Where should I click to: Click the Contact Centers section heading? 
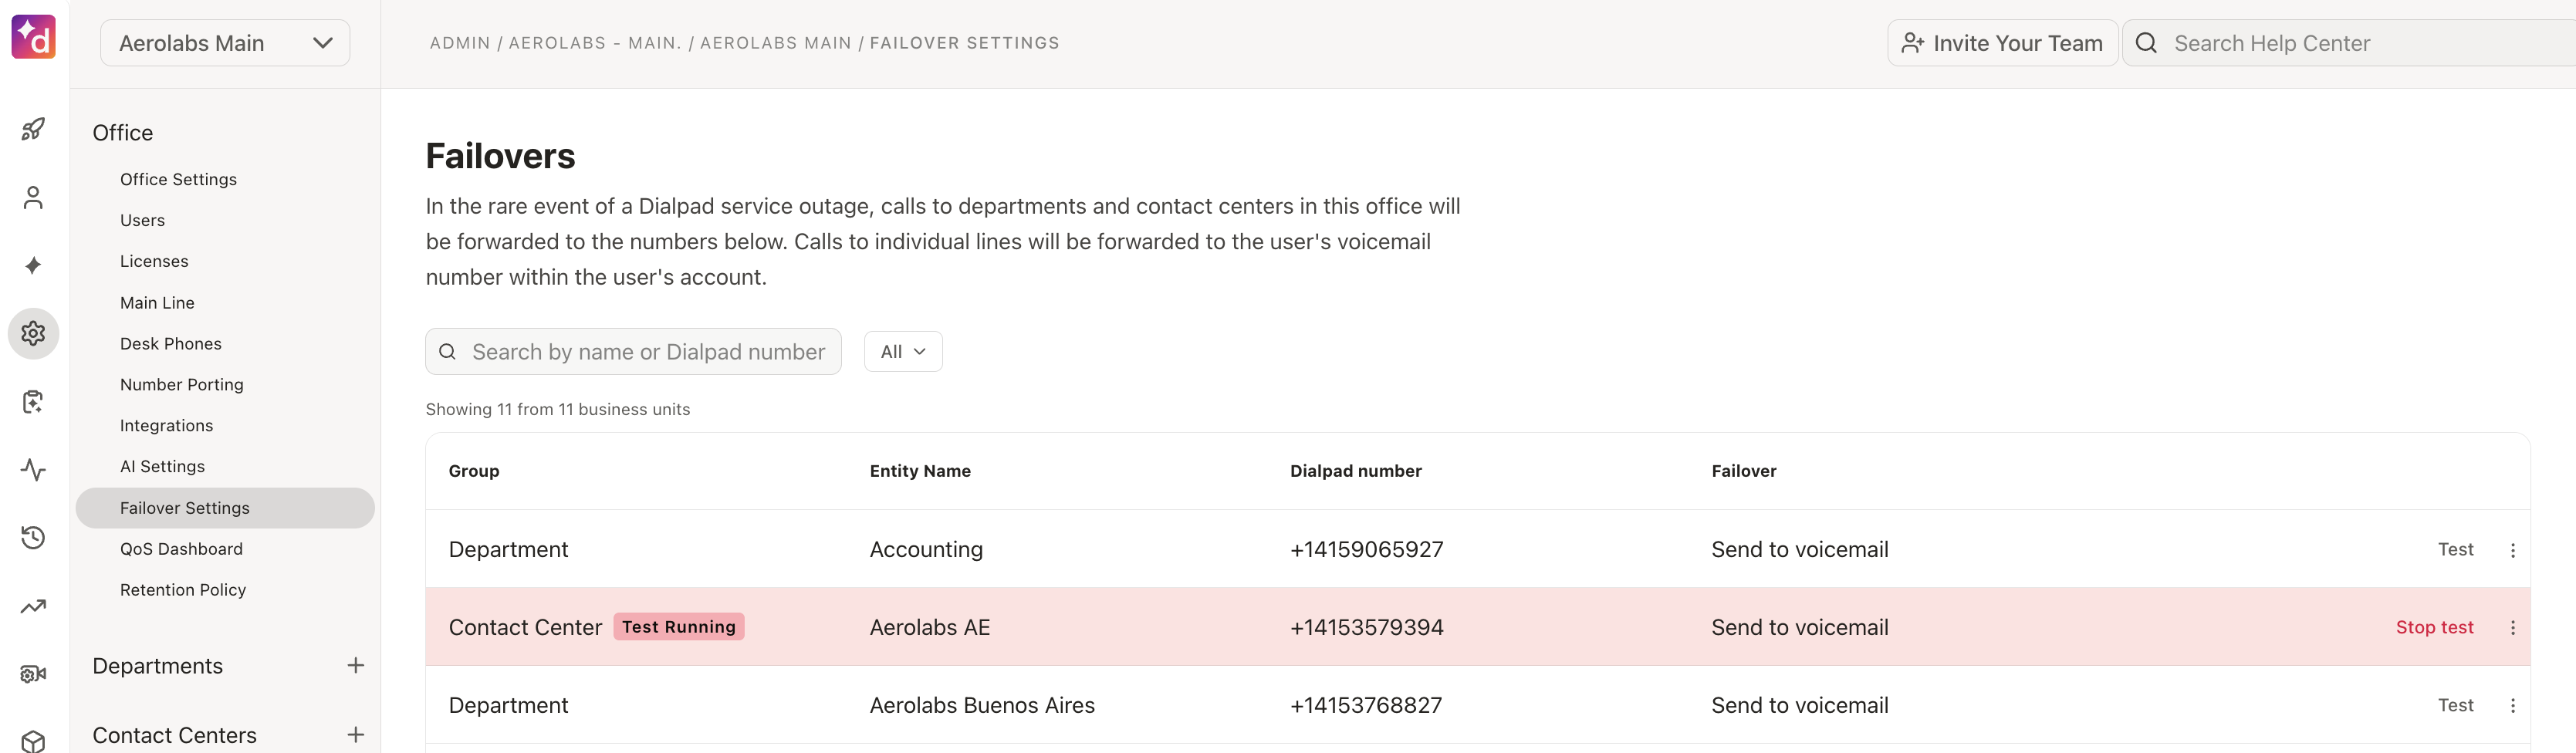click(174, 735)
